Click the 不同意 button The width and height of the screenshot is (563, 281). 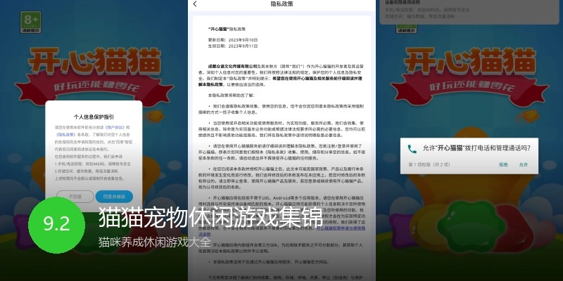(75, 197)
